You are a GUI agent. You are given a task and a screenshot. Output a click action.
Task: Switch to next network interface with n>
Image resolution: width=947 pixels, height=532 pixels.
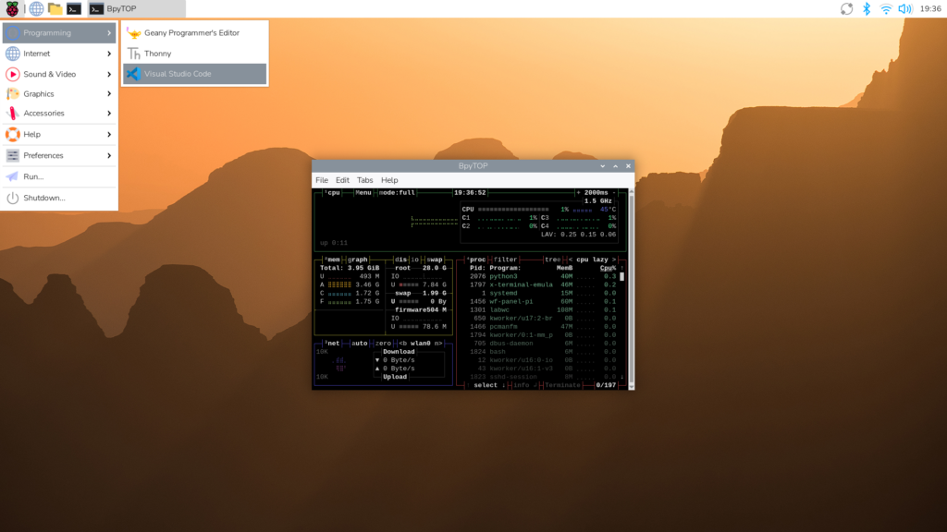(437, 344)
